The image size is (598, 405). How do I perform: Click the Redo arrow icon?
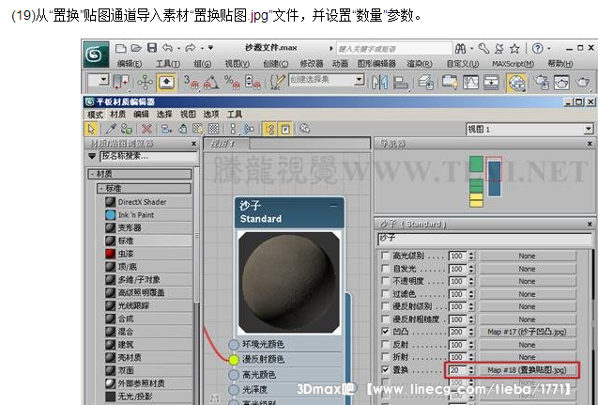click(x=190, y=48)
